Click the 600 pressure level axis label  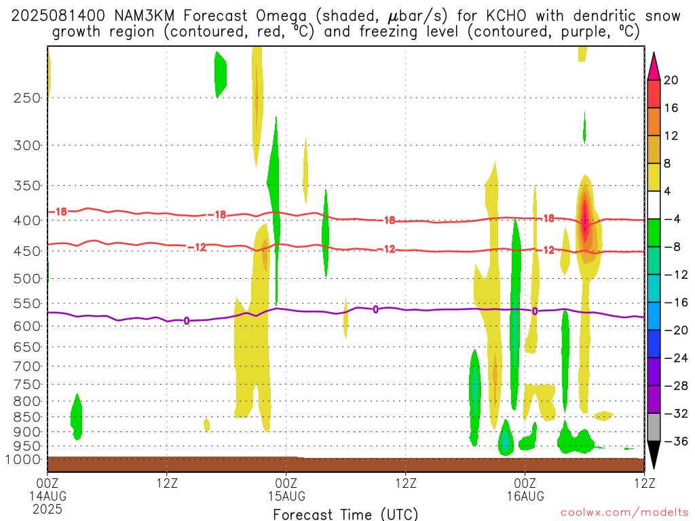(x=27, y=326)
